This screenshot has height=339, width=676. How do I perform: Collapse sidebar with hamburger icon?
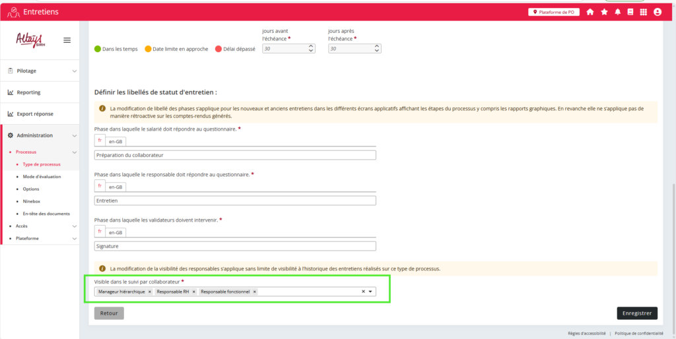(67, 40)
